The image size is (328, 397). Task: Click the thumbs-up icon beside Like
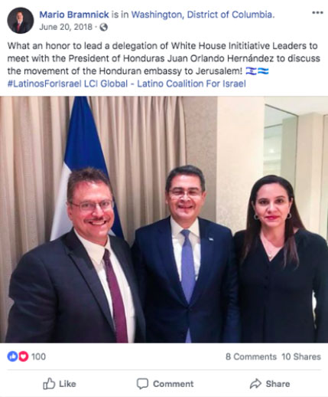click(x=49, y=383)
